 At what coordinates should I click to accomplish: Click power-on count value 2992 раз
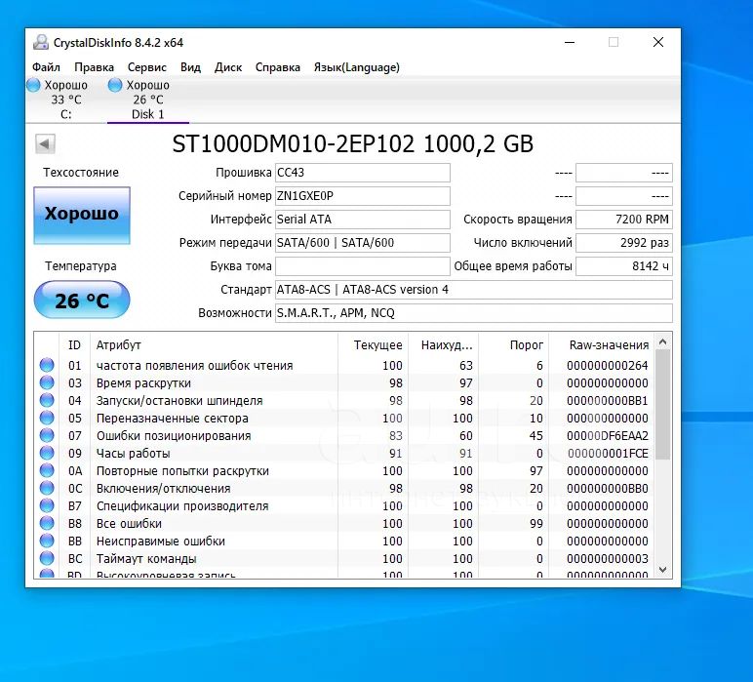tap(624, 243)
